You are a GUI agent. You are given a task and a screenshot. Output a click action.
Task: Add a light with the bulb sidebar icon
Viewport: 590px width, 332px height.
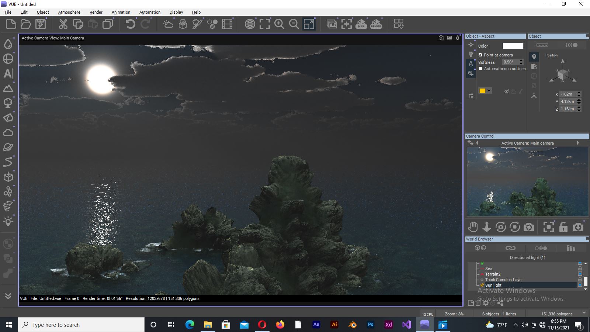[8, 221]
